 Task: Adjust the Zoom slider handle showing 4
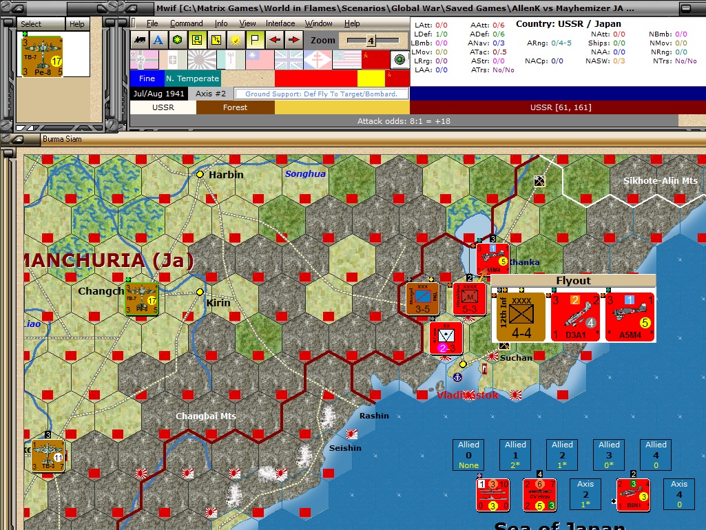(371, 41)
